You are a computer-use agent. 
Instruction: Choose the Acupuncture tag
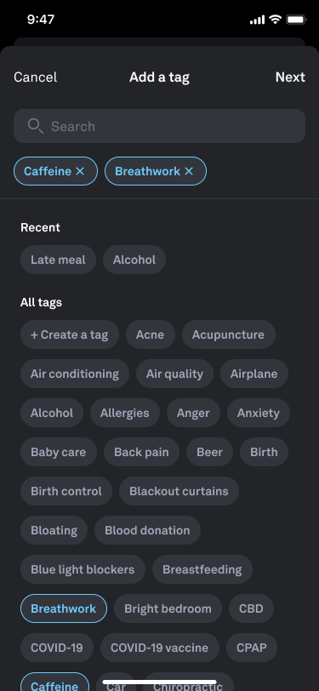pos(229,334)
